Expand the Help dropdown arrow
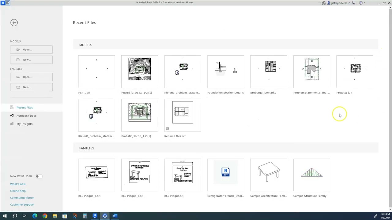 364,3
